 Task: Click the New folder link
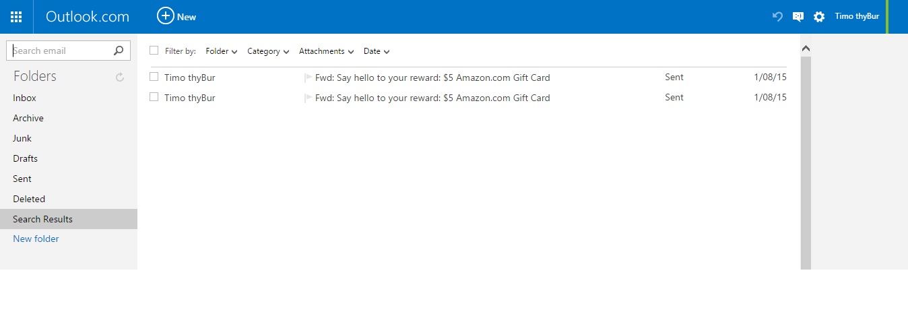click(x=36, y=239)
